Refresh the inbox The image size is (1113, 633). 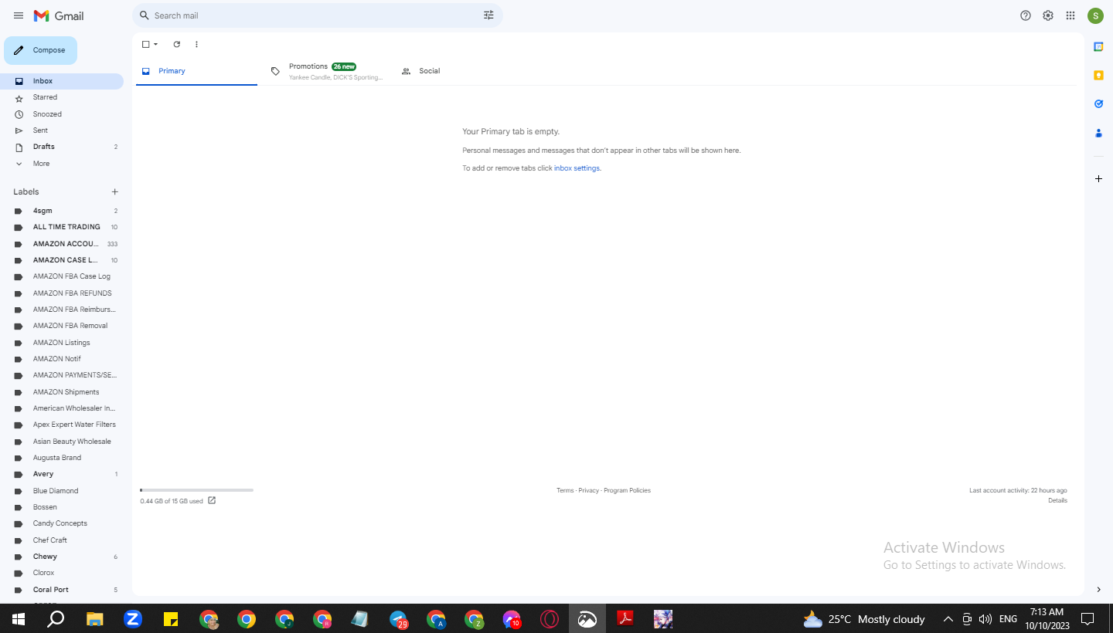(176, 45)
